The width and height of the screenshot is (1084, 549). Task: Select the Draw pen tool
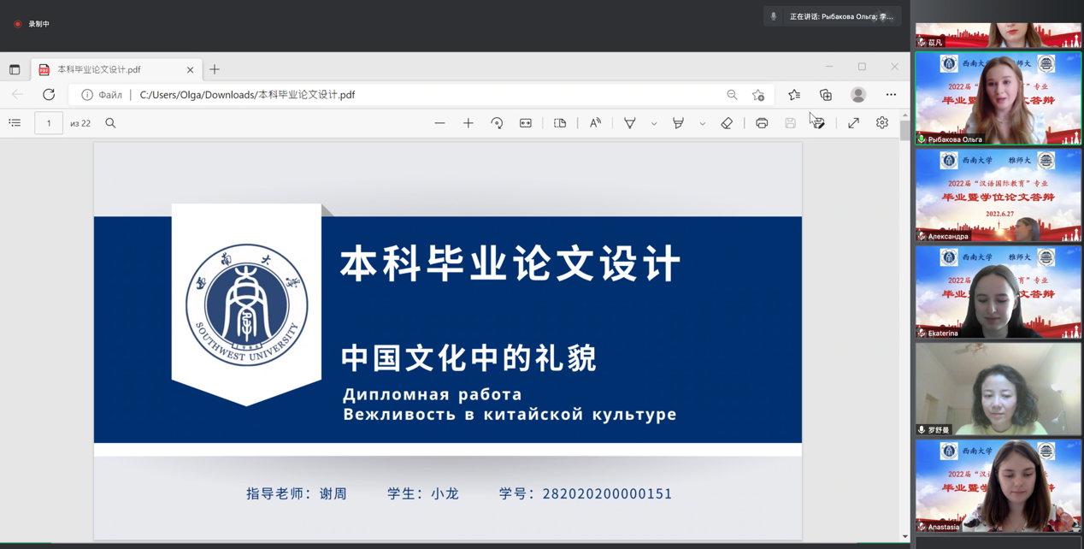630,123
